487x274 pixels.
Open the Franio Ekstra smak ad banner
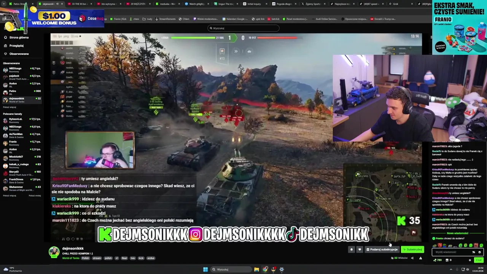tap(460, 27)
